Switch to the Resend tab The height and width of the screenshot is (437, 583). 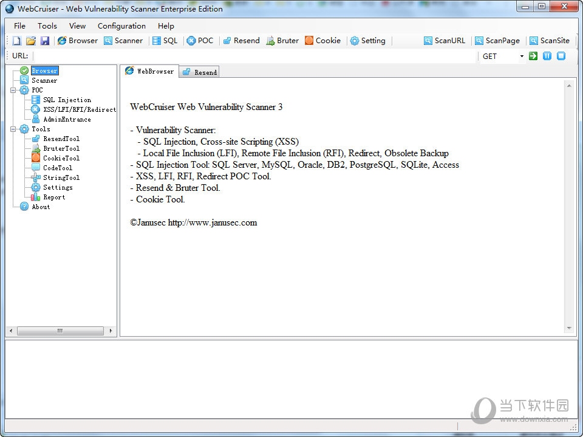pyautogui.click(x=200, y=72)
